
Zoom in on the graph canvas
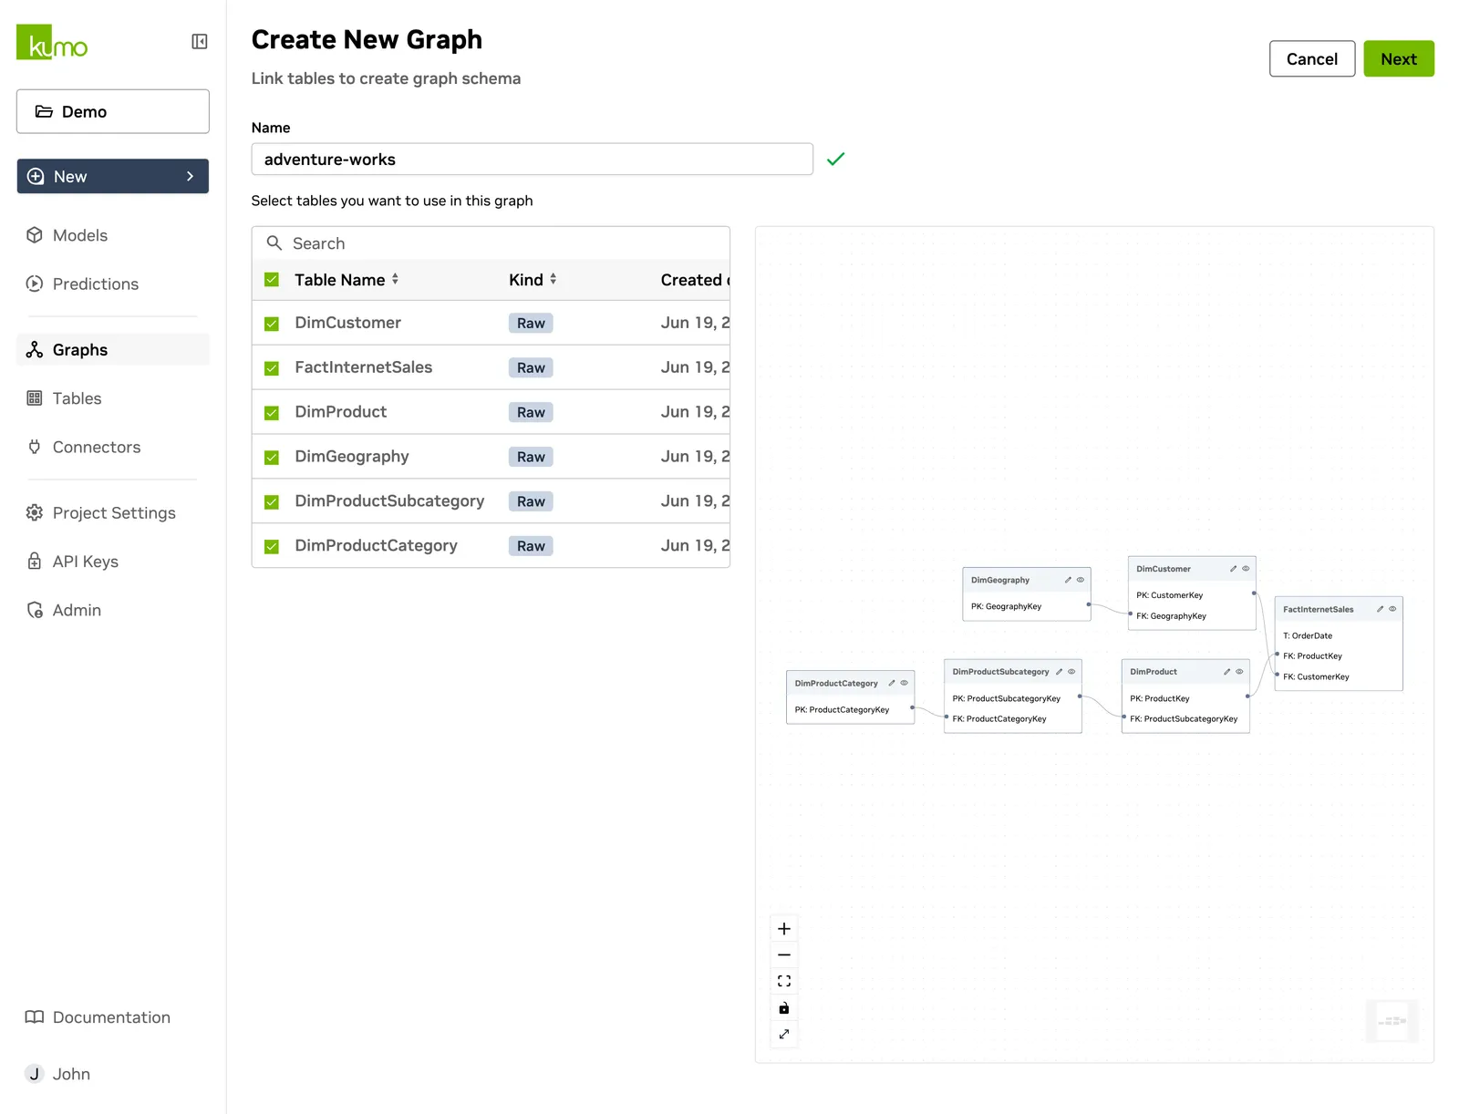pos(784,929)
